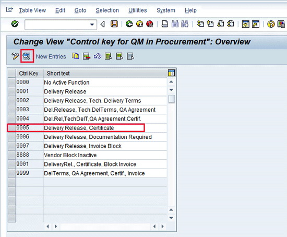Click the Save floppy disk icon
The height and width of the screenshot is (237, 287).
[114, 24]
